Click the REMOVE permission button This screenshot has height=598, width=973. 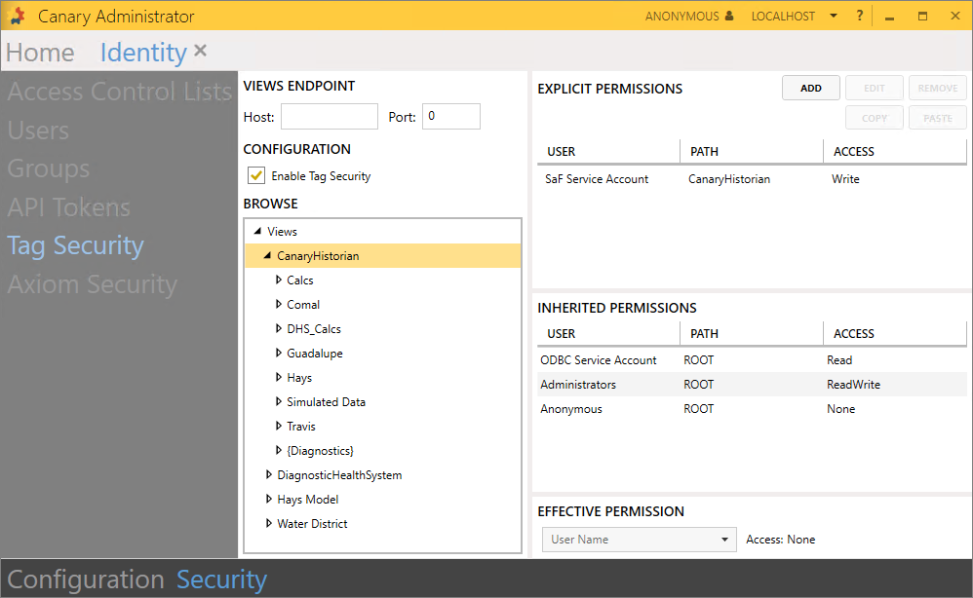pos(938,88)
